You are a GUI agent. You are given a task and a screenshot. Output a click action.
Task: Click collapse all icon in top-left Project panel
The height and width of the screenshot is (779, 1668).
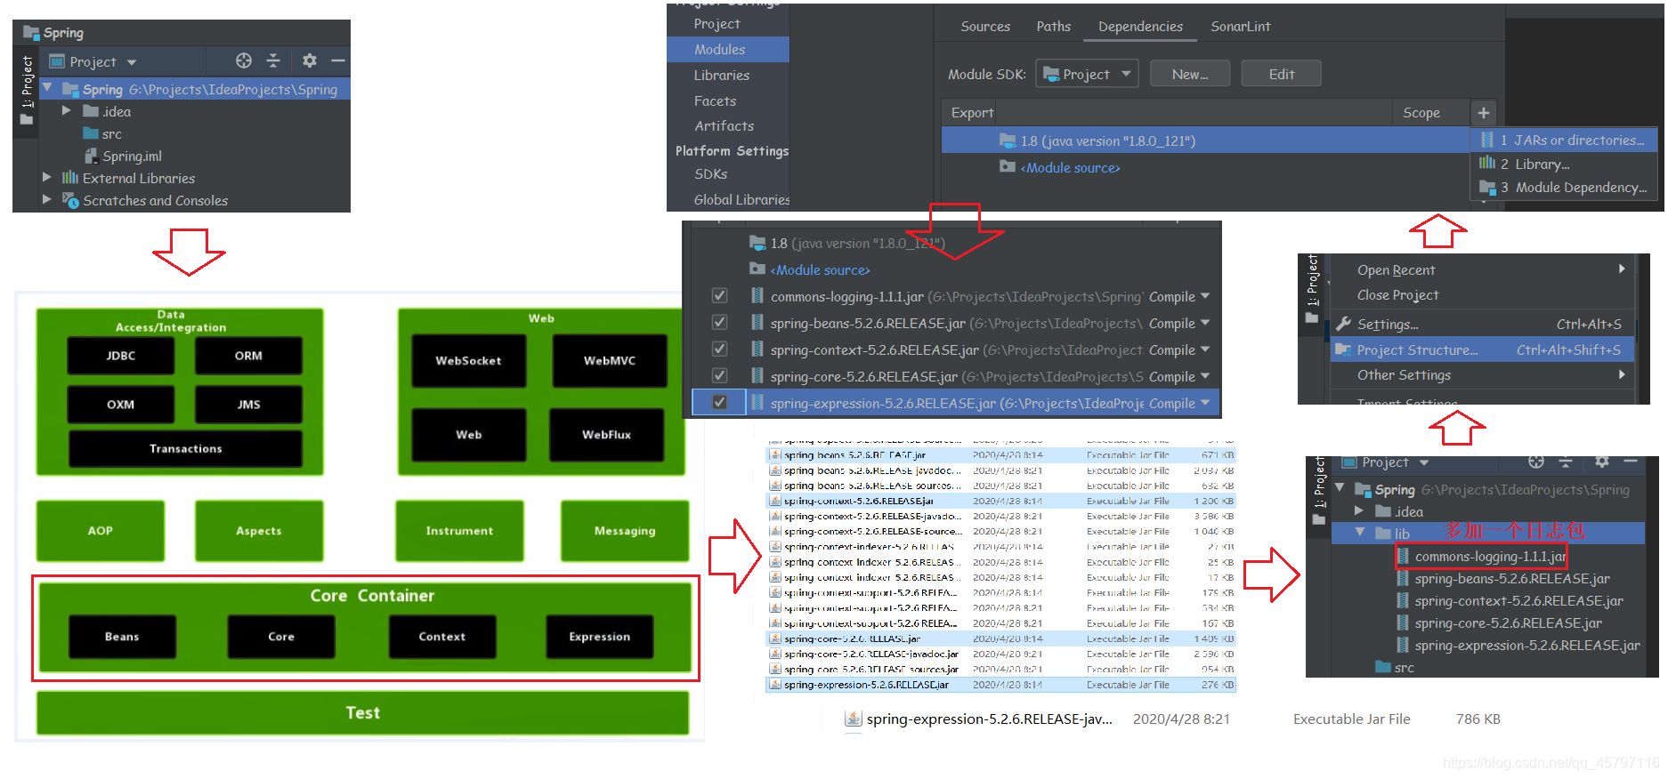pyautogui.click(x=273, y=60)
